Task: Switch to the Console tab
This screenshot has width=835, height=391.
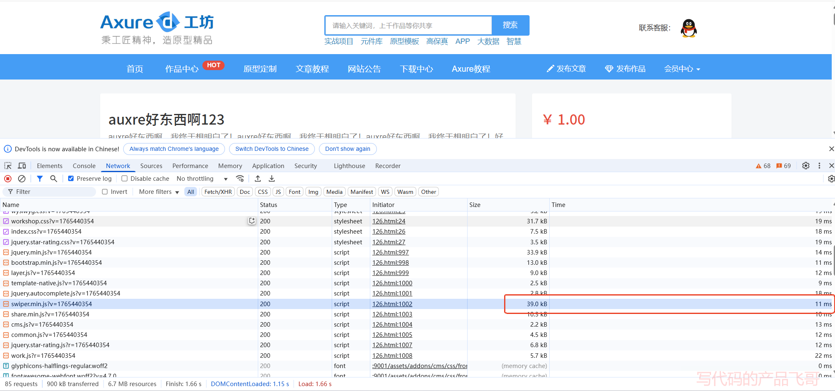Action: 84,166
